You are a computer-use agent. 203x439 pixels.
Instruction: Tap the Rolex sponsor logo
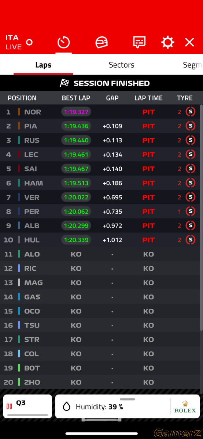click(185, 406)
